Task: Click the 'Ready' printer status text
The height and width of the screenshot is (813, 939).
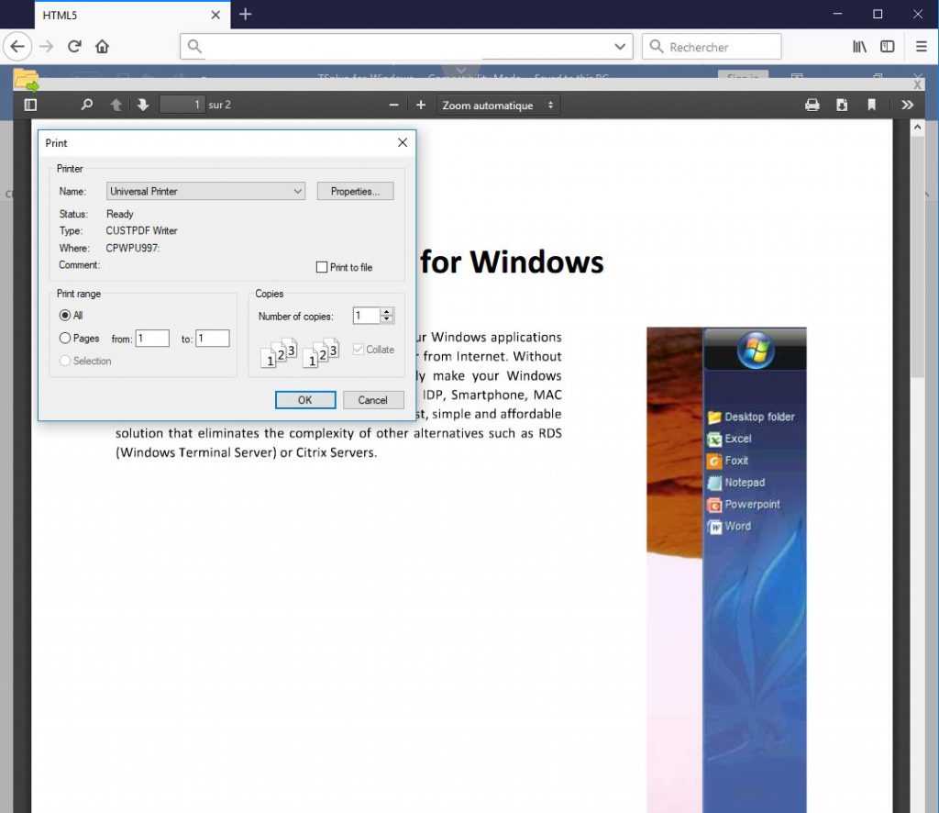Action: (120, 214)
